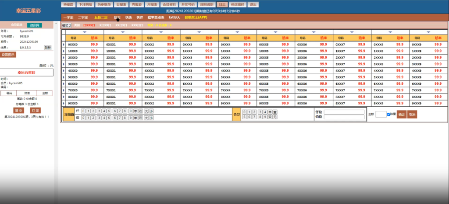Select the 双 button in the 合分 panel
The width and height of the screenshot is (449, 204).
coord(269,117)
